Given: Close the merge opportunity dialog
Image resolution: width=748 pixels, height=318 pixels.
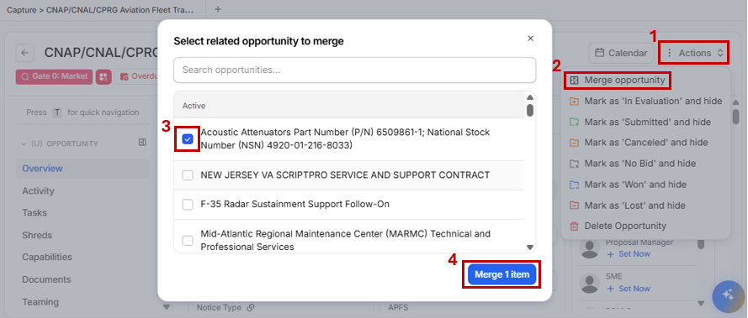Looking at the screenshot, I should (530, 39).
